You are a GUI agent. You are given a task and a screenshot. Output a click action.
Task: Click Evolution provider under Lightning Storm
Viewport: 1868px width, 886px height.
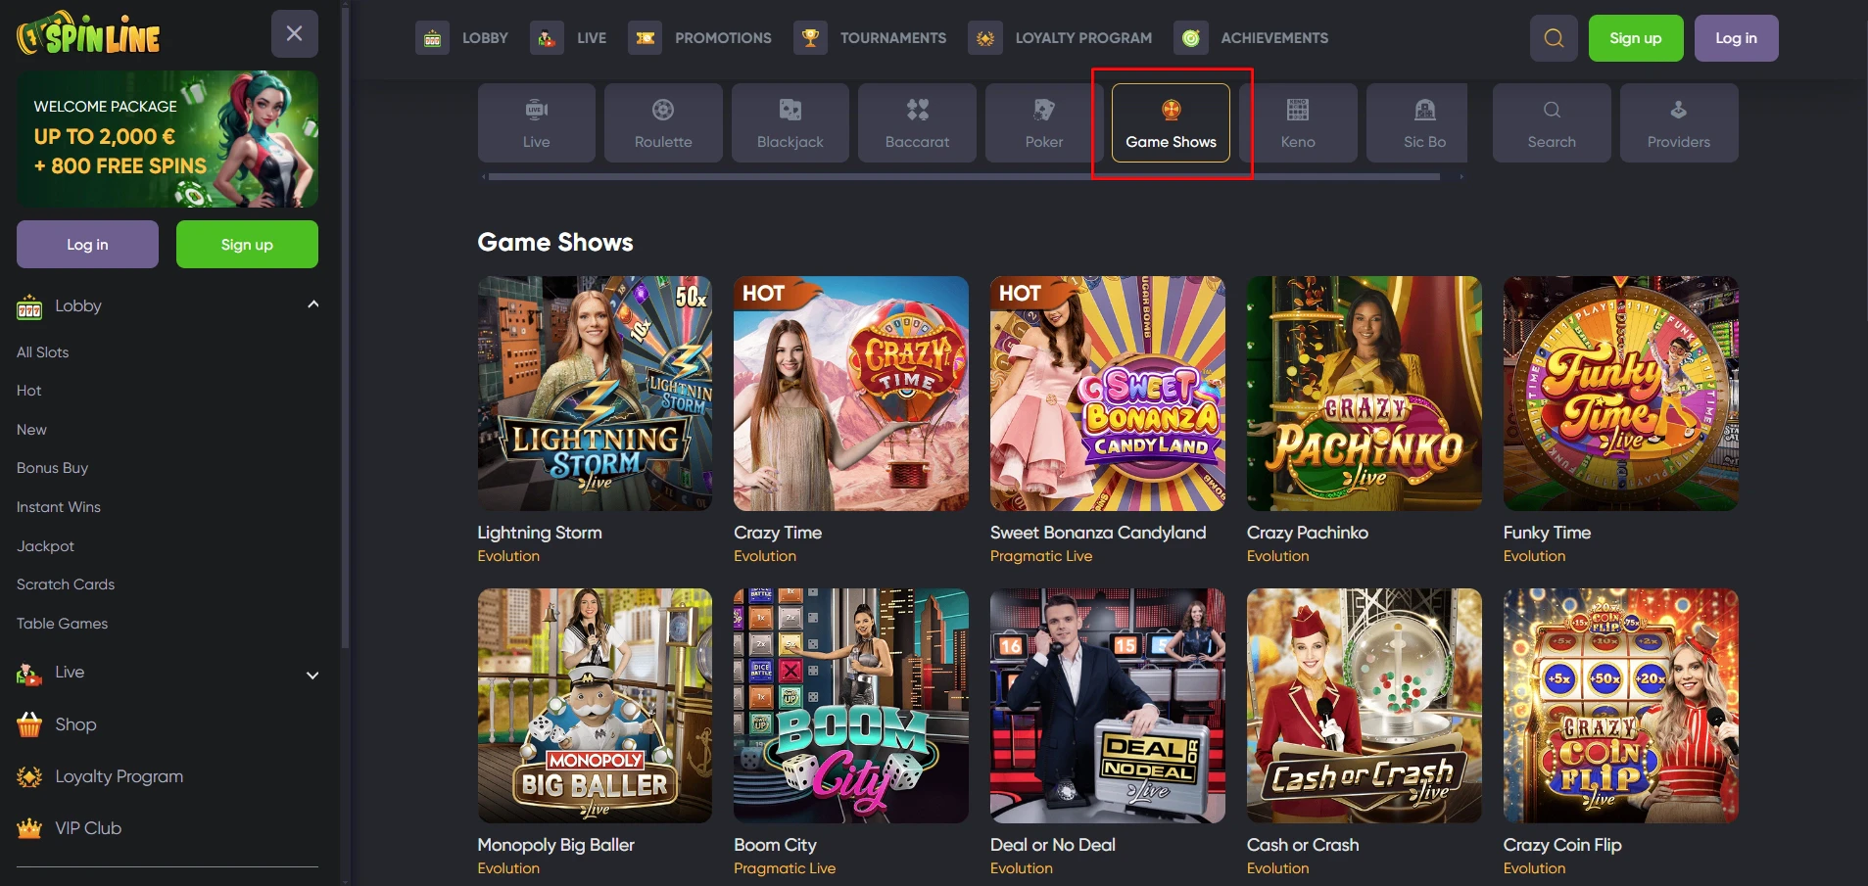point(508,556)
